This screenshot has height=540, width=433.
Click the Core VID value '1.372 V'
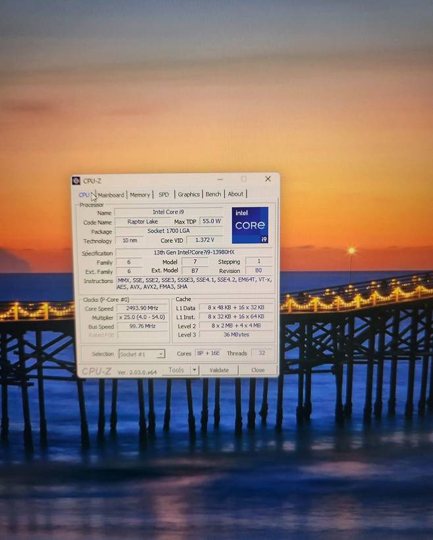click(x=205, y=239)
